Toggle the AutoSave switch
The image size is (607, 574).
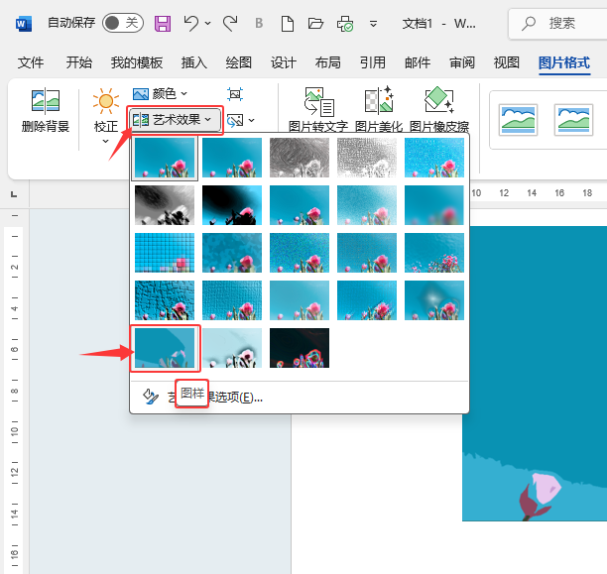click(x=123, y=23)
